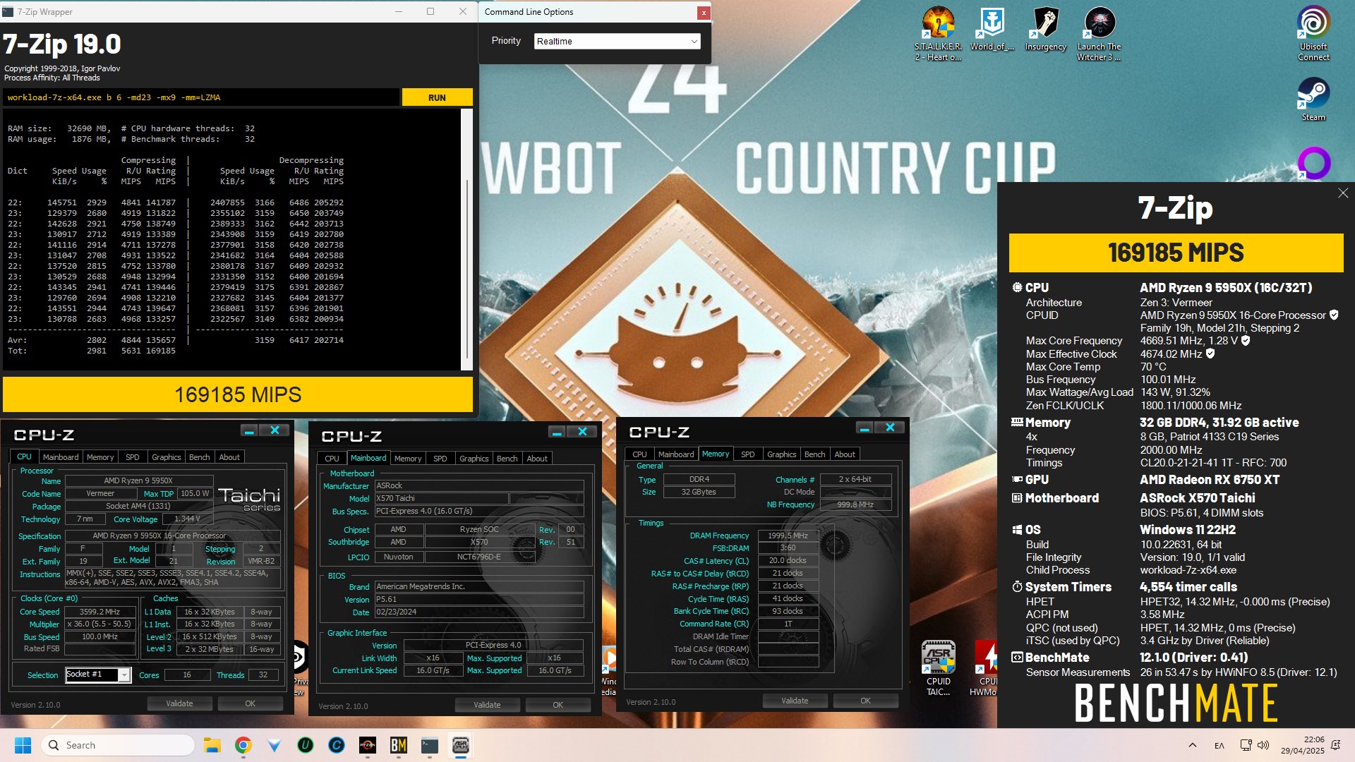Select Memory tab in CPU-Z CPU window
This screenshot has width=1355, height=762.
coord(100,457)
